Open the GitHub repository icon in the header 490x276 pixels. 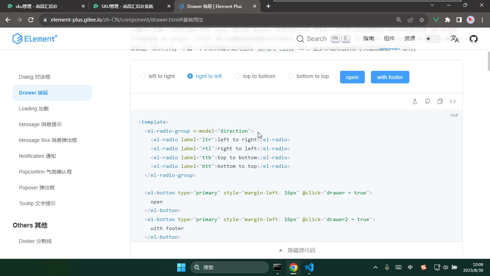(473, 39)
